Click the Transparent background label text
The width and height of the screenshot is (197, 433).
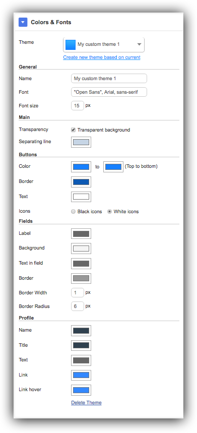click(x=104, y=130)
